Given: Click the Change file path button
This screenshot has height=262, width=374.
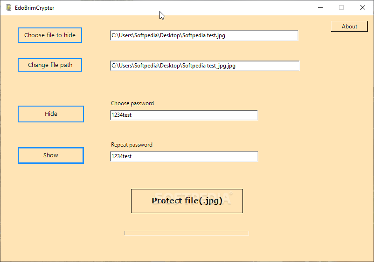Looking at the screenshot, I should (50, 65).
